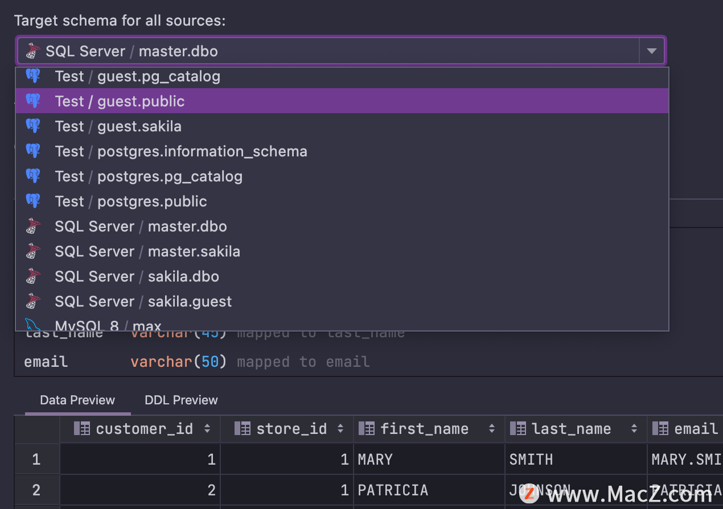Click customer_id cell in row 2

coord(140,490)
